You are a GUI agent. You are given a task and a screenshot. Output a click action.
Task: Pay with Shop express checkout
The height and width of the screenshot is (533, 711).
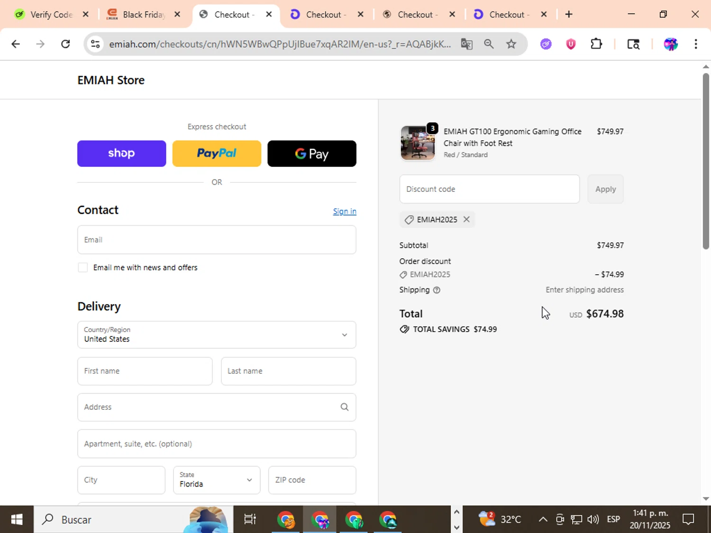[x=122, y=154]
